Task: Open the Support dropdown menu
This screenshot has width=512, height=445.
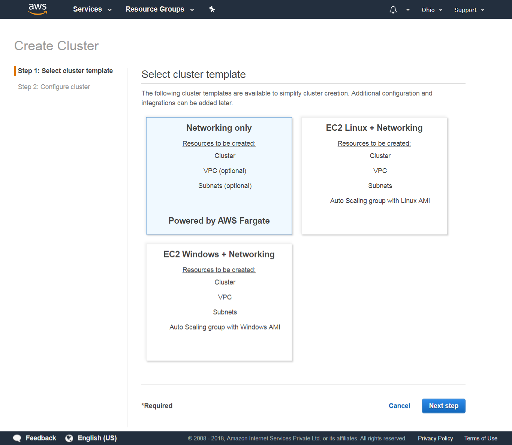Action: pyautogui.click(x=469, y=10)
